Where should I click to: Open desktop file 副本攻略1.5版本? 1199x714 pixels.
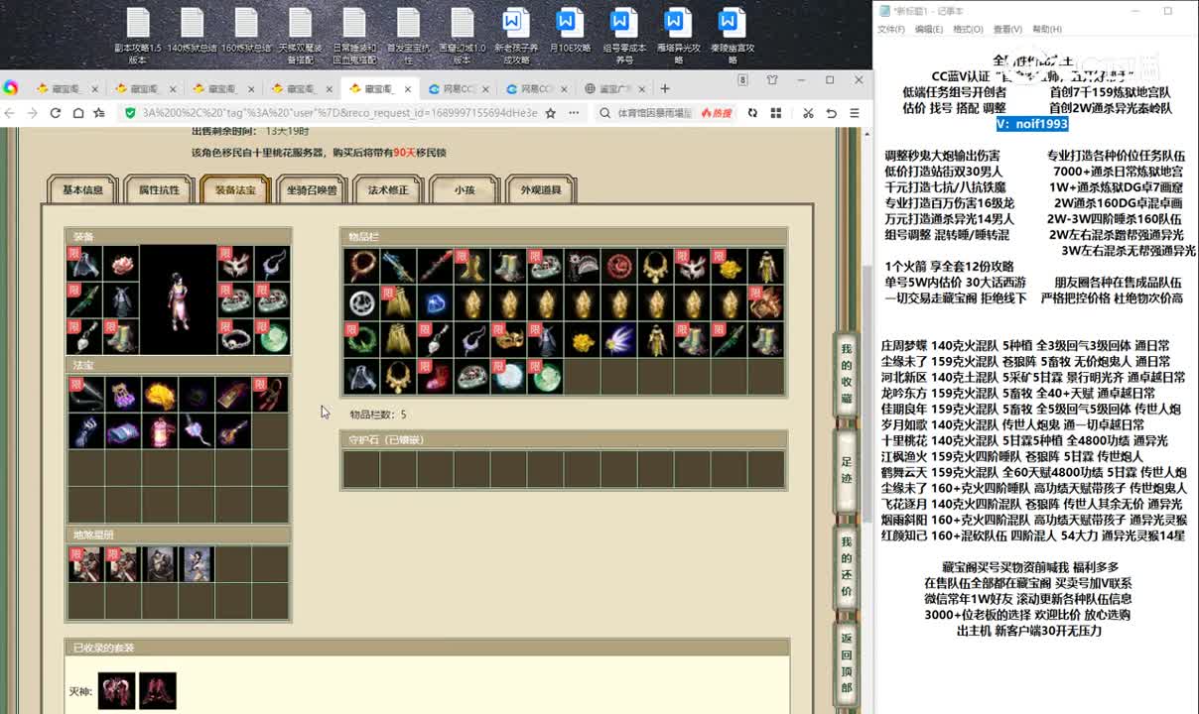[x=138, y=37]
